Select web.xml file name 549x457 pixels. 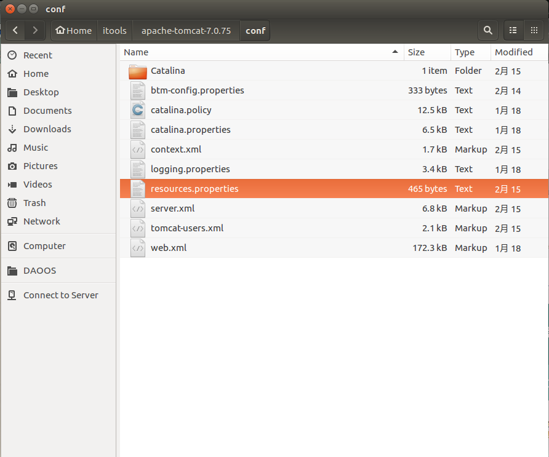169,248
